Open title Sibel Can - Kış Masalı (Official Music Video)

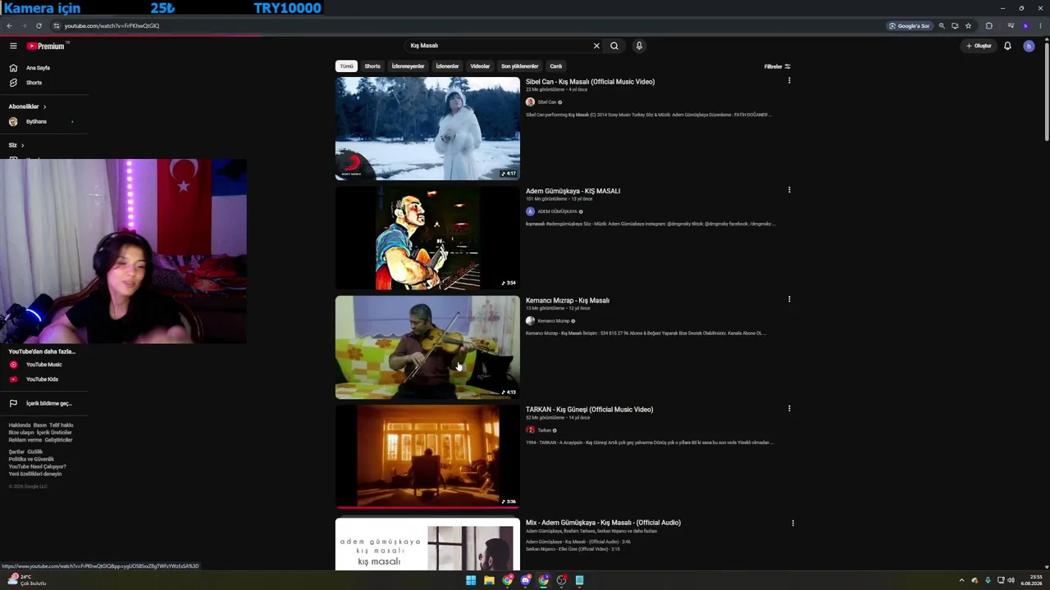pos(590,82)
